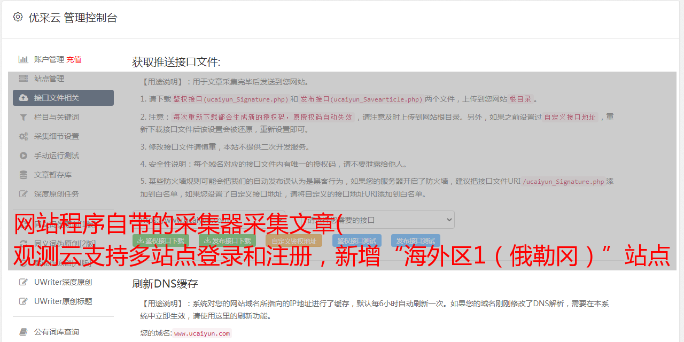Click the orange 自定义鉴权地址 button
The image size is (684, 342).
(294, 241)
